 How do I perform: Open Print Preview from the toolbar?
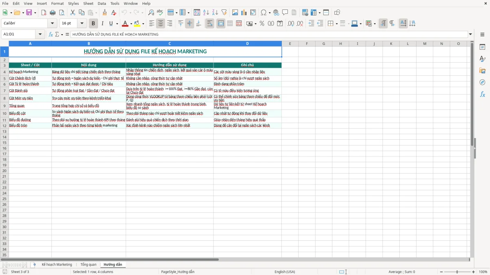coord(61,13)
